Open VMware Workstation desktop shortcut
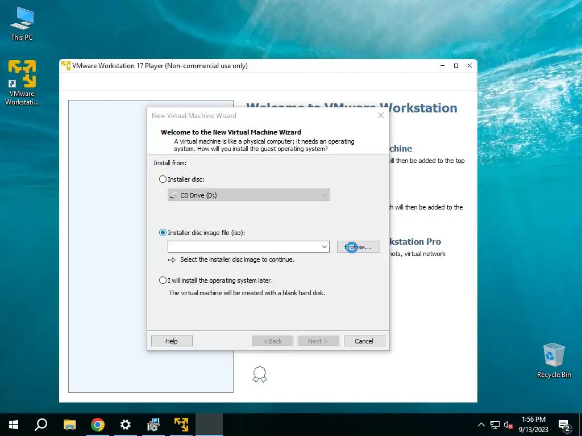 tap(22, 82)
